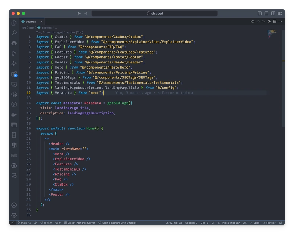Viewport: 294px width, 234px height.
Task: Click the Testimonials JSX tag on line 27
Action: [x=68, y=169]
